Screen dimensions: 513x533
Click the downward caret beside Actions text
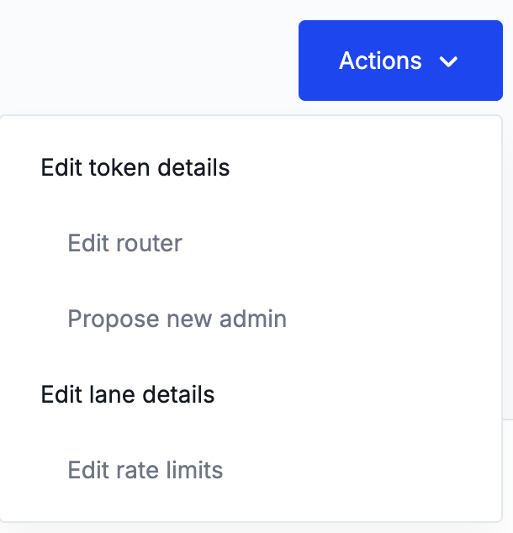[448, 61]
